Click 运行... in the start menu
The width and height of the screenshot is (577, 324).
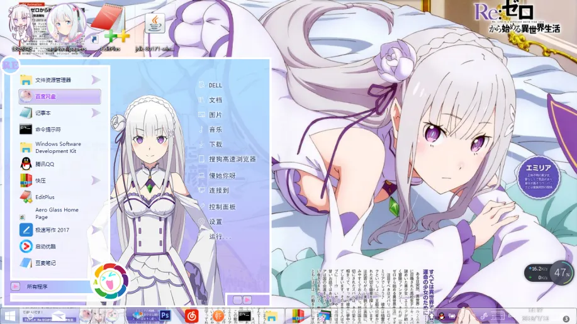(219, 237)
